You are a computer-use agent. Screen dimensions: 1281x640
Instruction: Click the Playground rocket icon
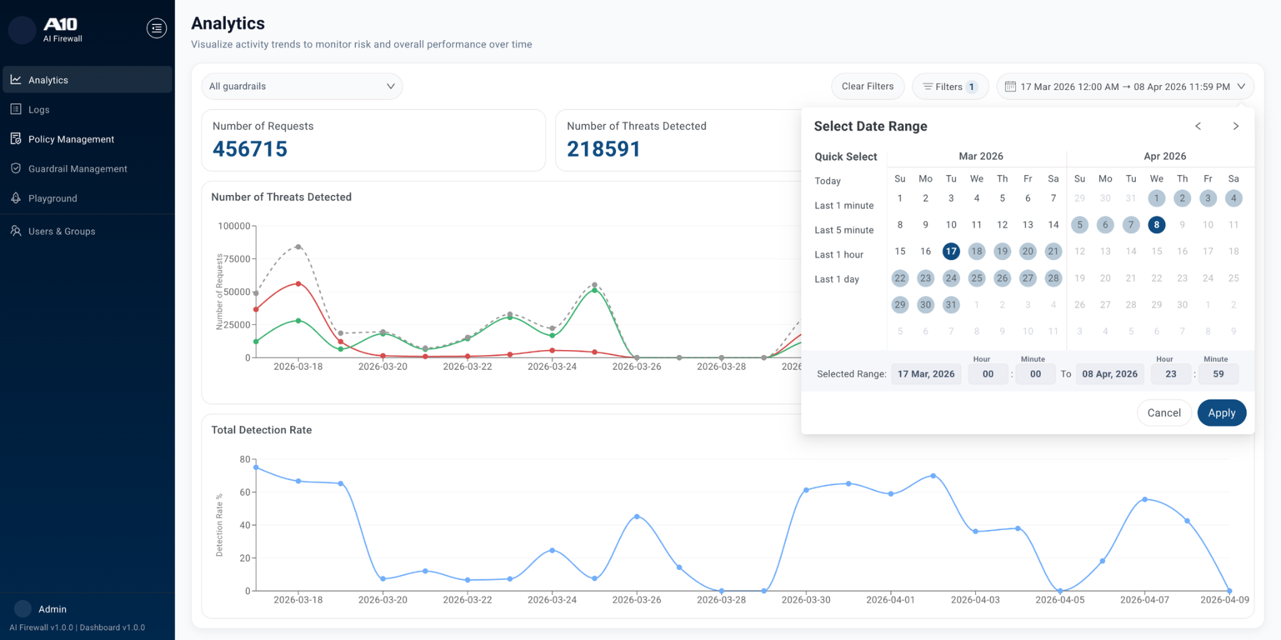(16, 198)
